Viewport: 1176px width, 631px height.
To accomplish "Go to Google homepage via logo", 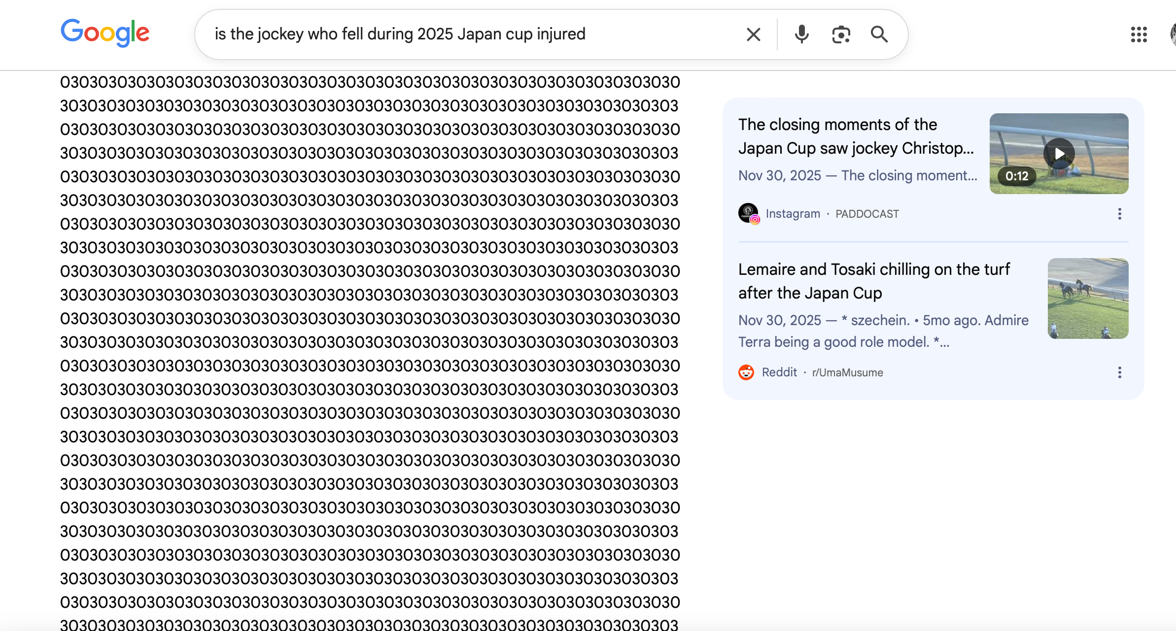I will tap(105, 33).
